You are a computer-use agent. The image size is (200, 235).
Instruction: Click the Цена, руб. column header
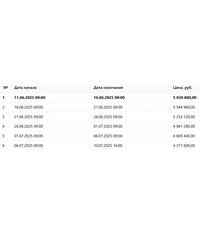pyautogui.click(x=182, y=87)
